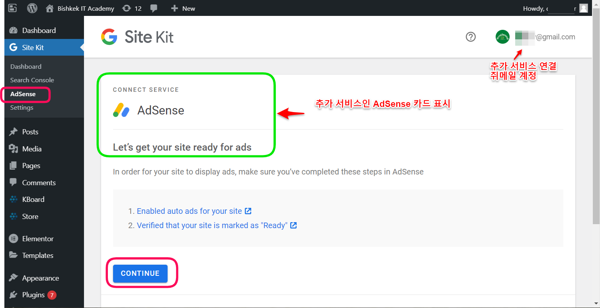This screenshot has width=600, height=308.
Task: Click the updates count 12 in admin bar
Action: [x=138, y=8]
